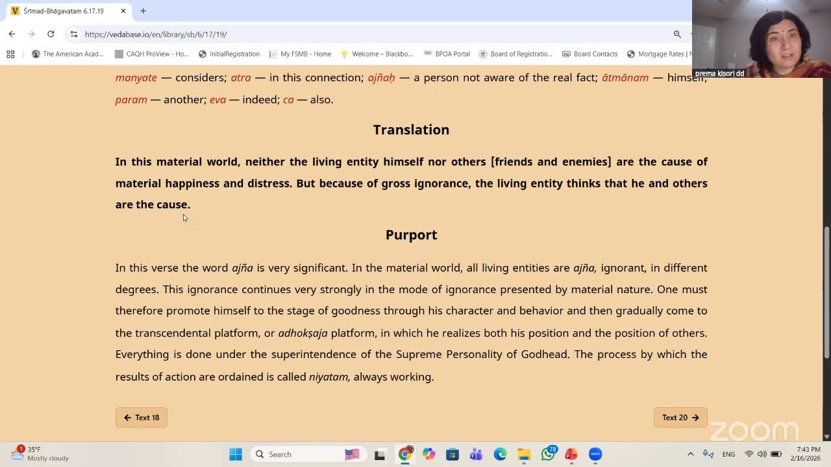Screen dimensions: 831x467
Task: Go to next verse Text 20
Action: (x=680, y=418)
